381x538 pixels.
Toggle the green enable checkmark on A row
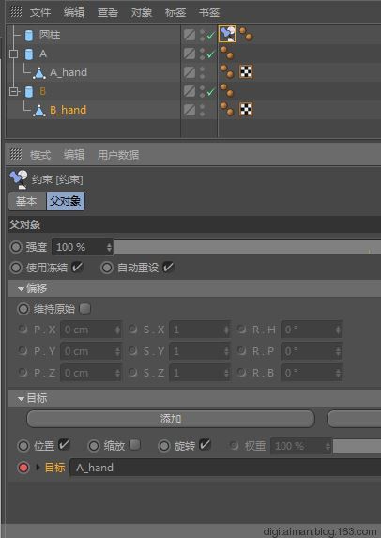pos(210,54)
